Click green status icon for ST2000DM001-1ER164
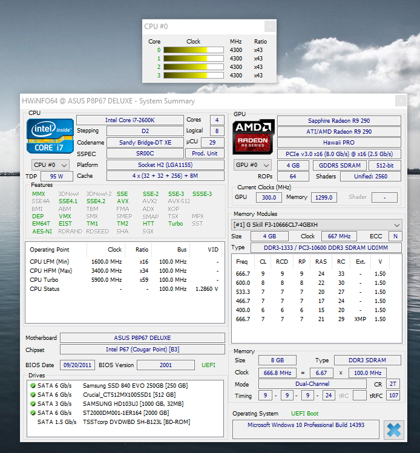 33,413
